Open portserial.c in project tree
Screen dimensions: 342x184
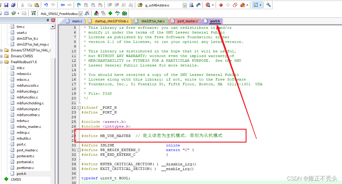[25, 162]
